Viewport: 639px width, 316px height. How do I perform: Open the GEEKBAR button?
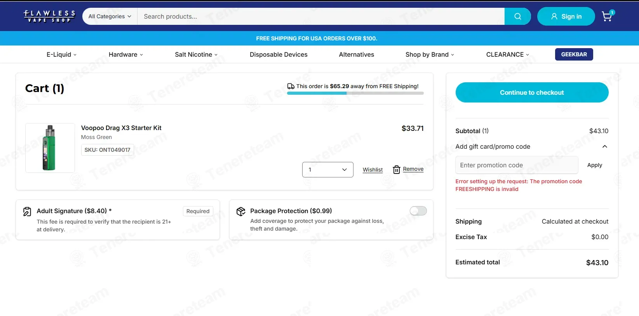574,54
